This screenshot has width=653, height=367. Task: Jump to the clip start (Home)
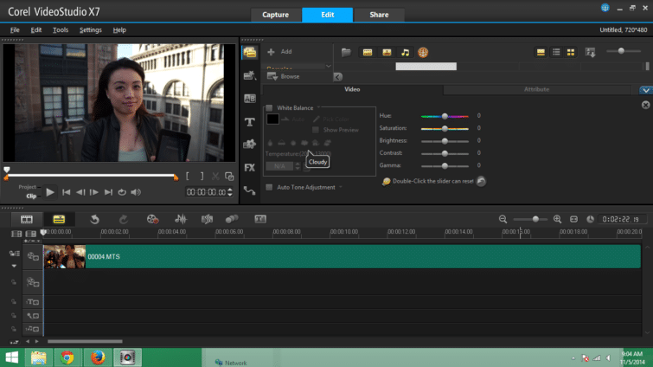tap(67, 192)
